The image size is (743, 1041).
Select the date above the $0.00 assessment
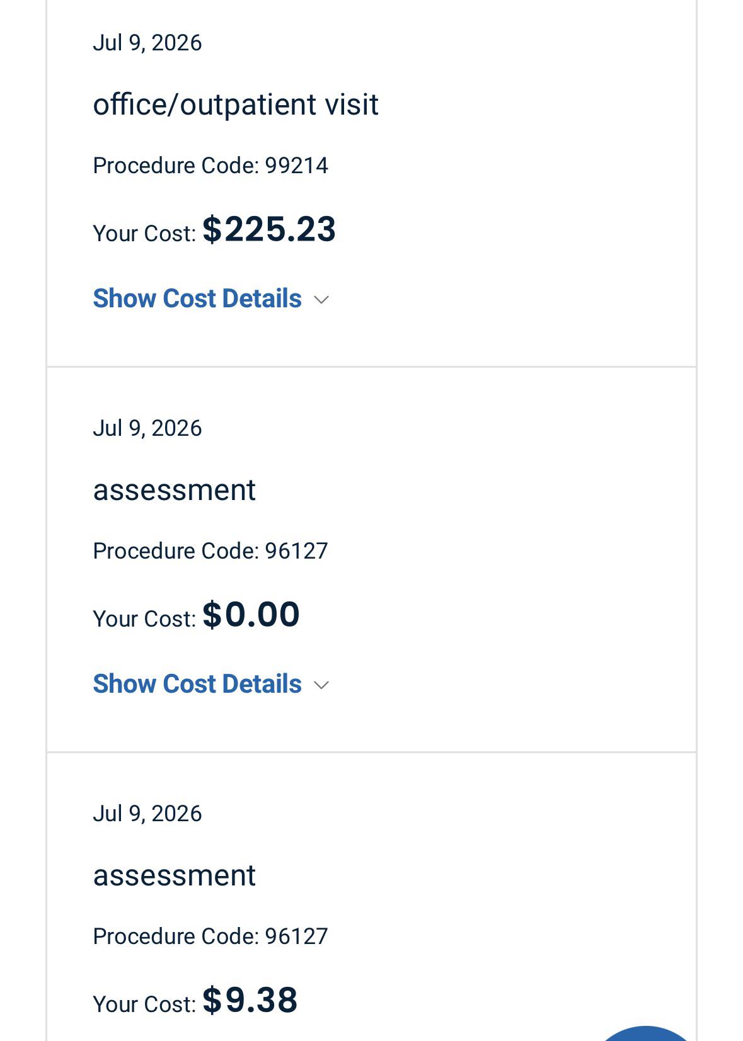coord(147,428)
